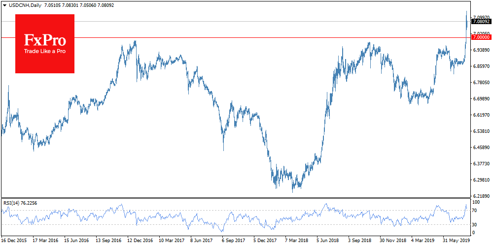Select the red 7.00000 price level tag
The image size is (493, 246).
click(481, 37)
